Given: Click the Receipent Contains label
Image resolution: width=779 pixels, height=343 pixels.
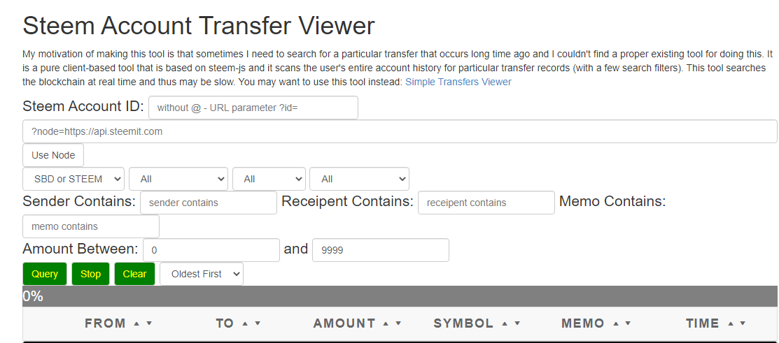Looking at the screenshot, I should [x=347, y=201].
